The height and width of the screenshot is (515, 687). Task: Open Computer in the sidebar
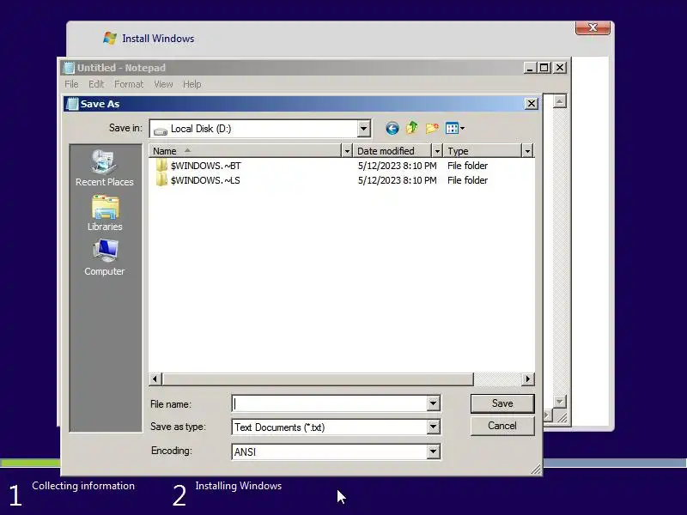click(104, 257)
